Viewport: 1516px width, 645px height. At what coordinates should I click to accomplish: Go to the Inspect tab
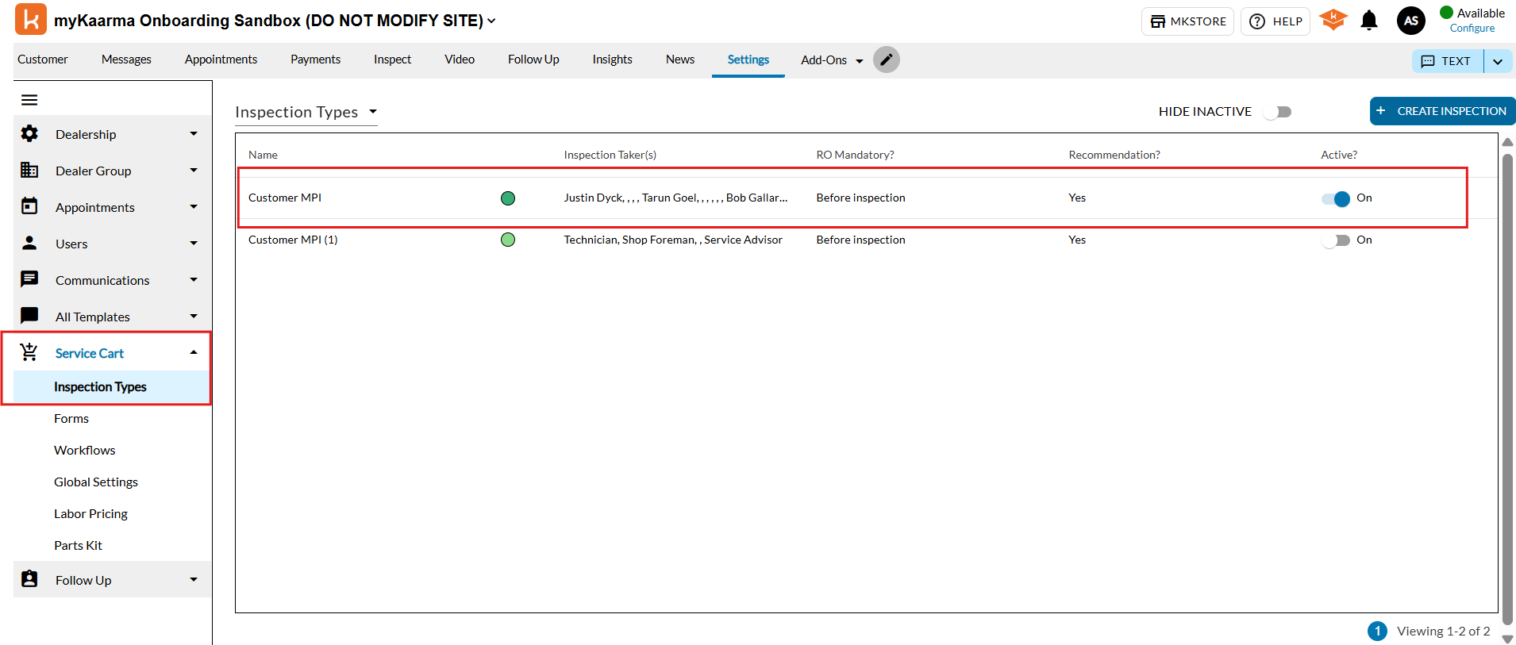(x=392, y=60)
